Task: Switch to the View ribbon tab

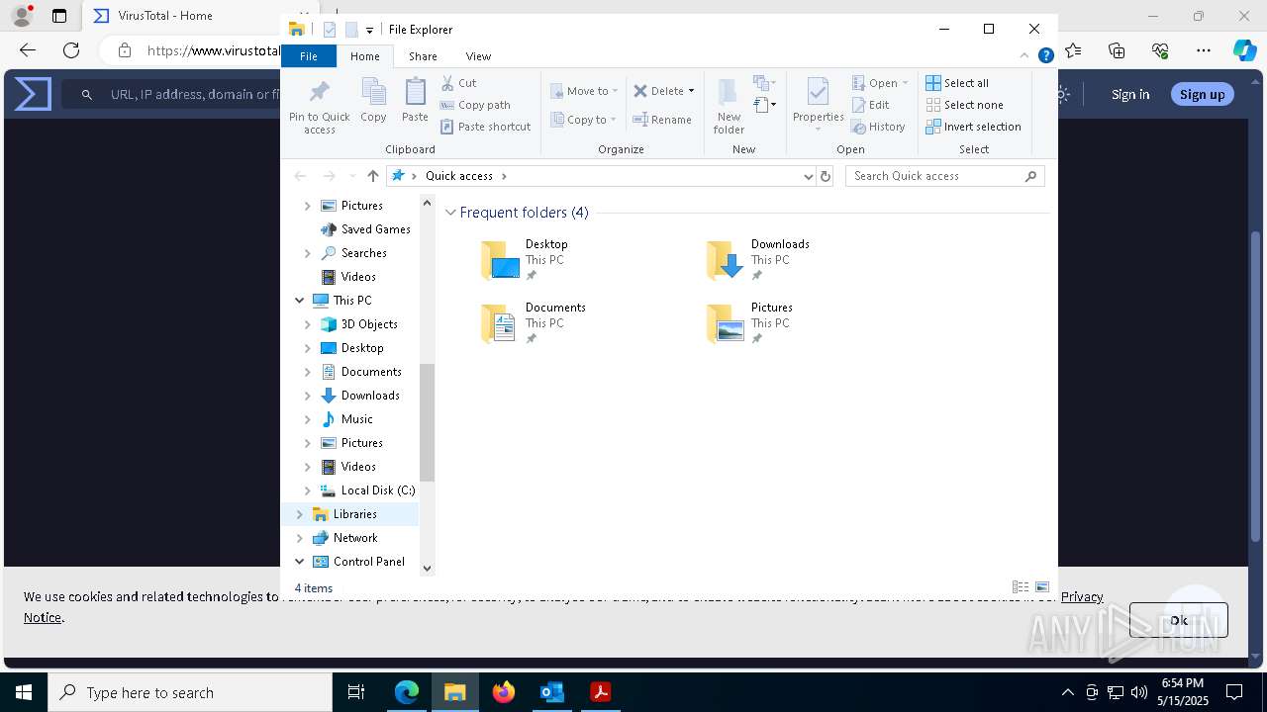Action: pos(478,56)
